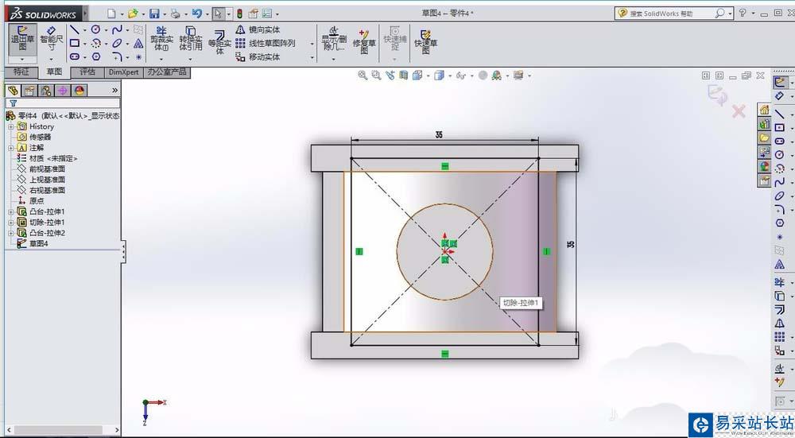Expand the » chevron in manager tab row
The width and height of the screenshot is (795, 438).
(x=115, y=91)
